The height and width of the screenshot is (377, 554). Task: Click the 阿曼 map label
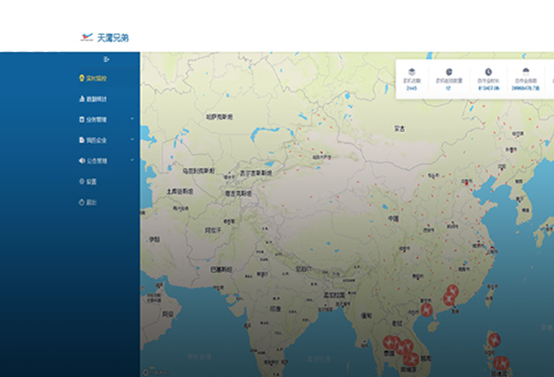pyautogui.click(x=167, y=314)
